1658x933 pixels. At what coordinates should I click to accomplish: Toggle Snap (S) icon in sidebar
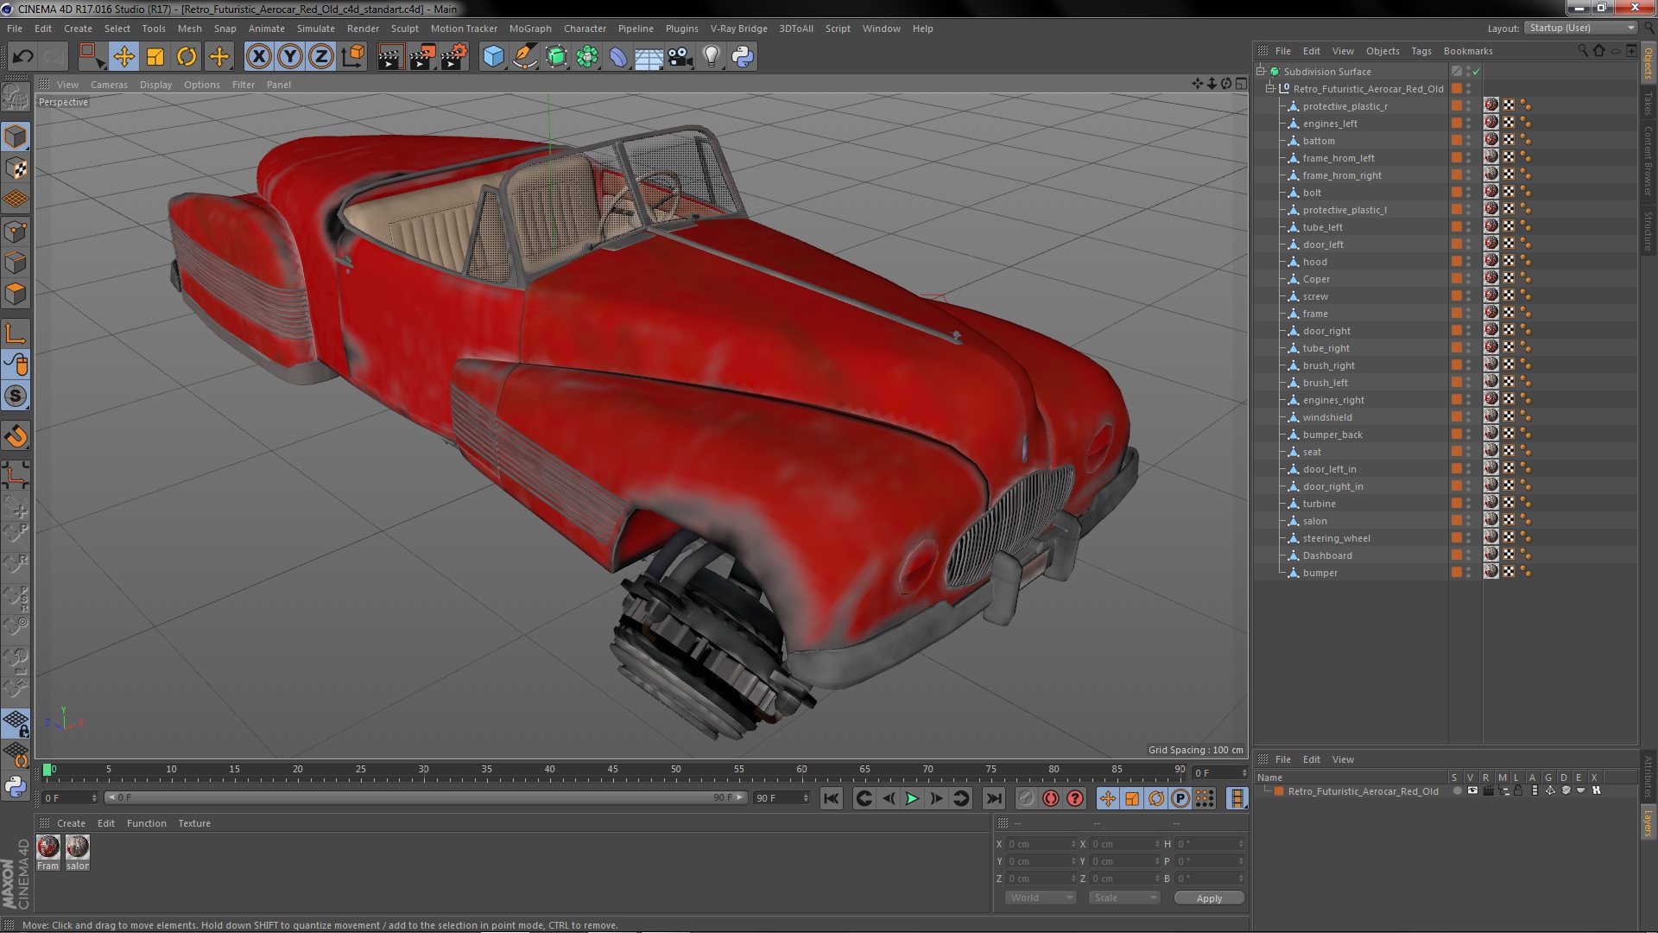click(16, 397)
